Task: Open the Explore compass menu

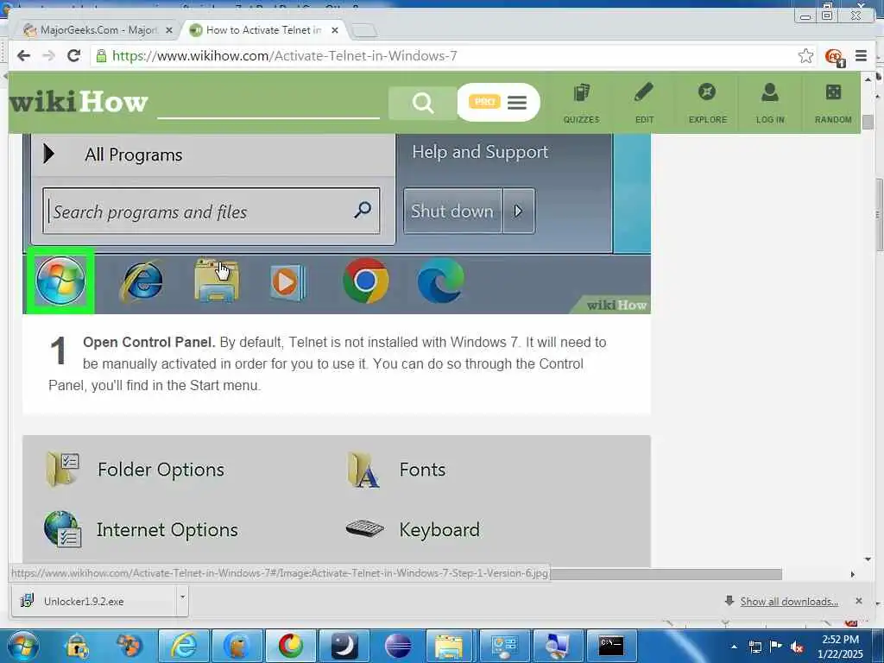Action: (x=708, y=104)
